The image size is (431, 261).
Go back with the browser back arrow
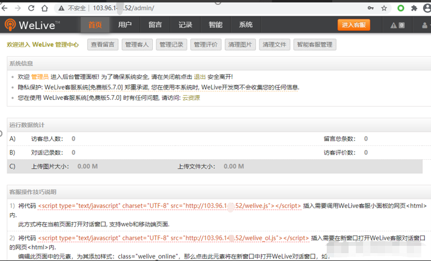[4, 8]
